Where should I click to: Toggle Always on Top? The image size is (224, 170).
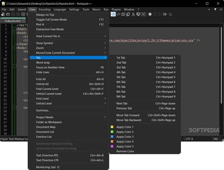tap(69, 15)
